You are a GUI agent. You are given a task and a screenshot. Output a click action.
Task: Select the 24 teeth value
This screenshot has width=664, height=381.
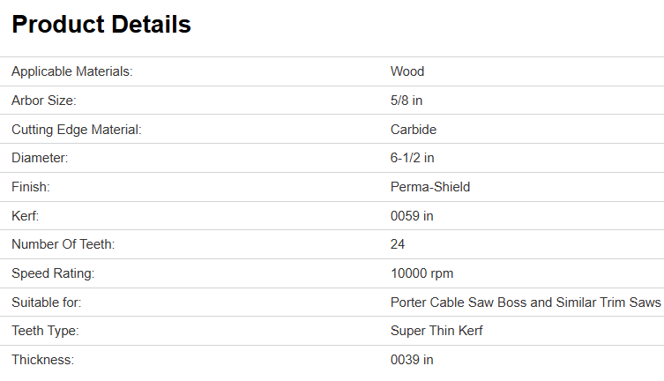click(398, 244)
